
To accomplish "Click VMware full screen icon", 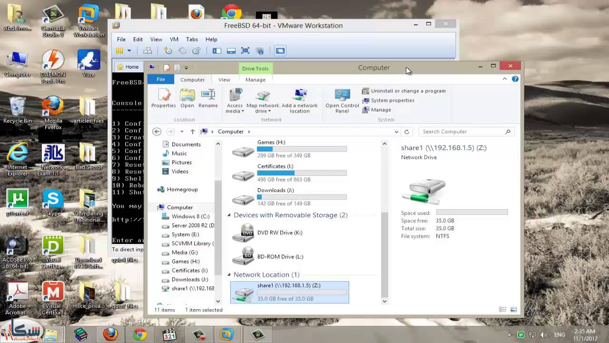I will click(246, 51).
